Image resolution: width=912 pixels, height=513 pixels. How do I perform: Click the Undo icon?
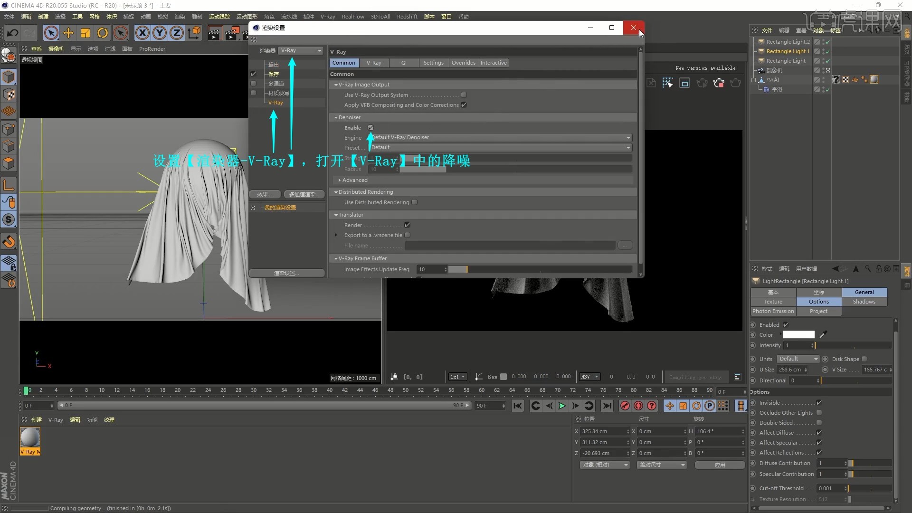(13, 33)
